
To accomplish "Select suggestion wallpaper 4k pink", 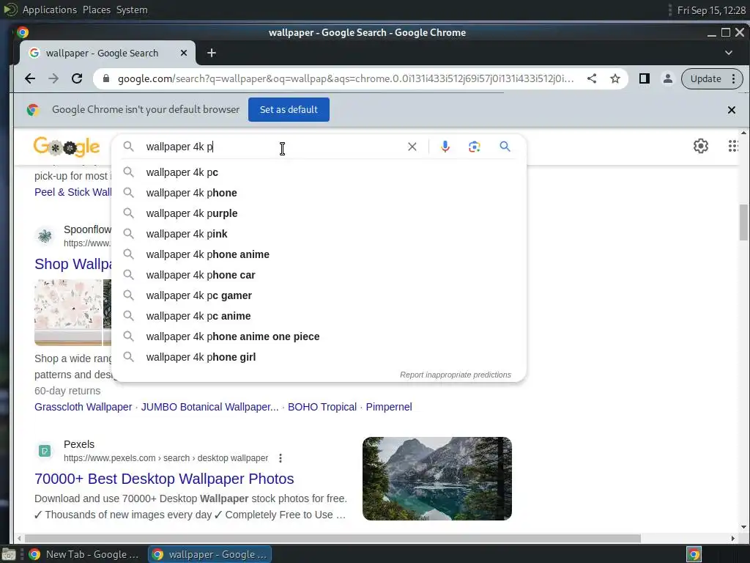I will pyautogui.click(x=319, y=234).
